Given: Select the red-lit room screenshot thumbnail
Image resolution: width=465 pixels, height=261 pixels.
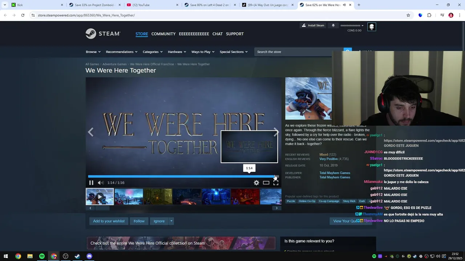Looking at the screenshot, I should (x=245, y=196).
